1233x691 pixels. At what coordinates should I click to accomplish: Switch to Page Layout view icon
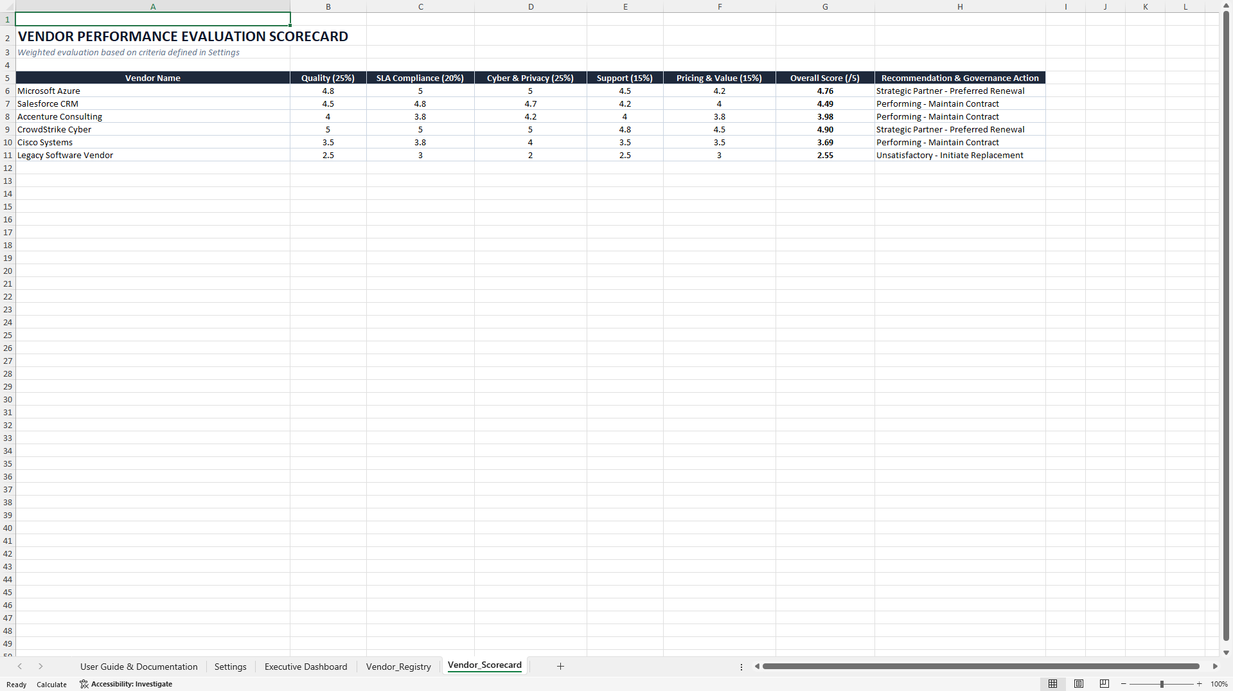pyautogui.click(x=1079, y=684)
